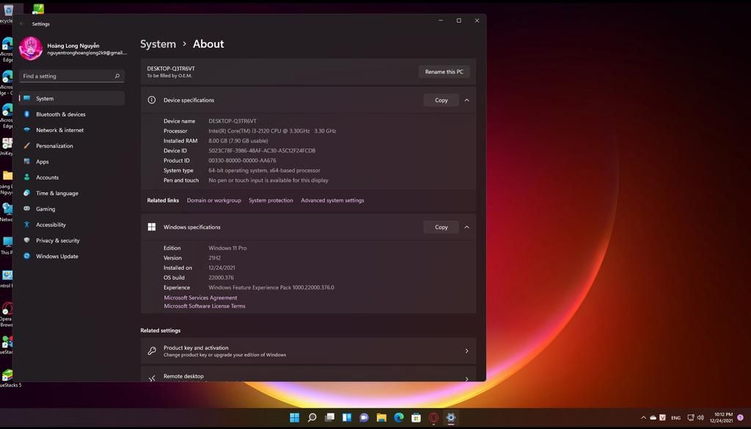751x429 pixels.
Task: Open the notification badge in tray
Action: pos(741,417)
